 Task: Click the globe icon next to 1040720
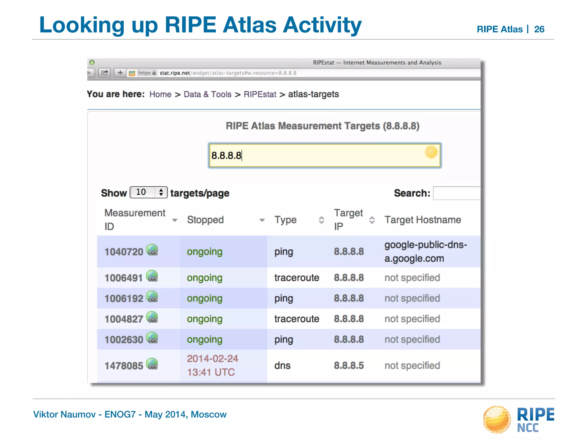(152, 250)
